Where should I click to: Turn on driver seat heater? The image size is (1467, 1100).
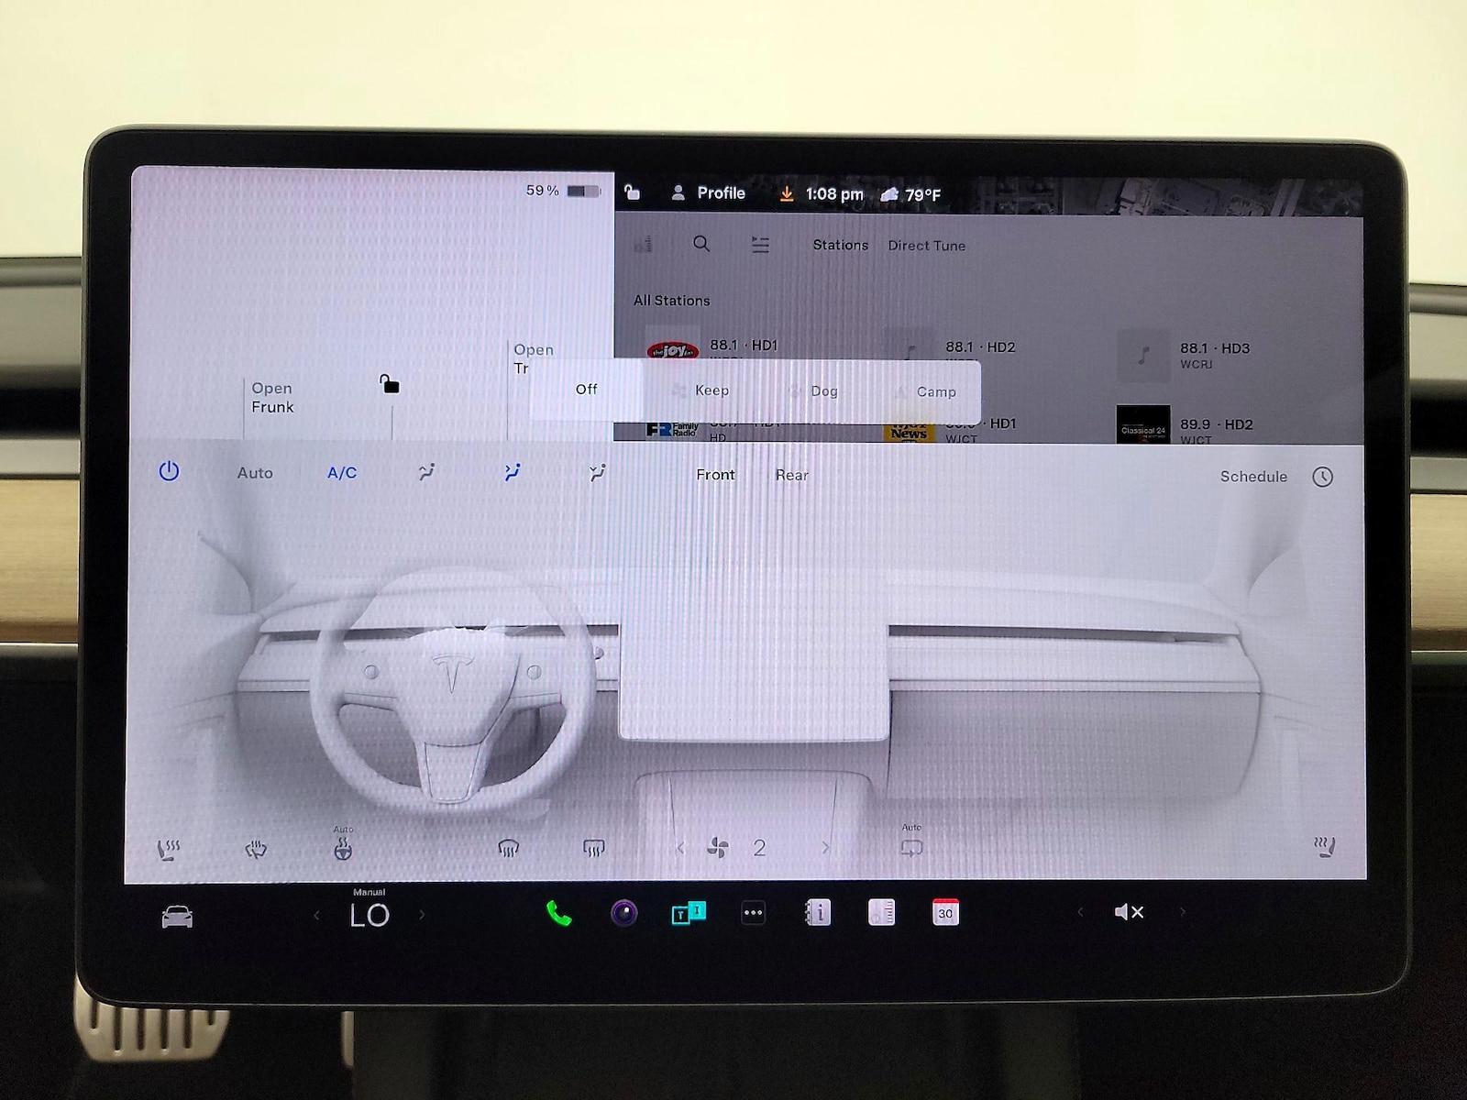(169, 849)
